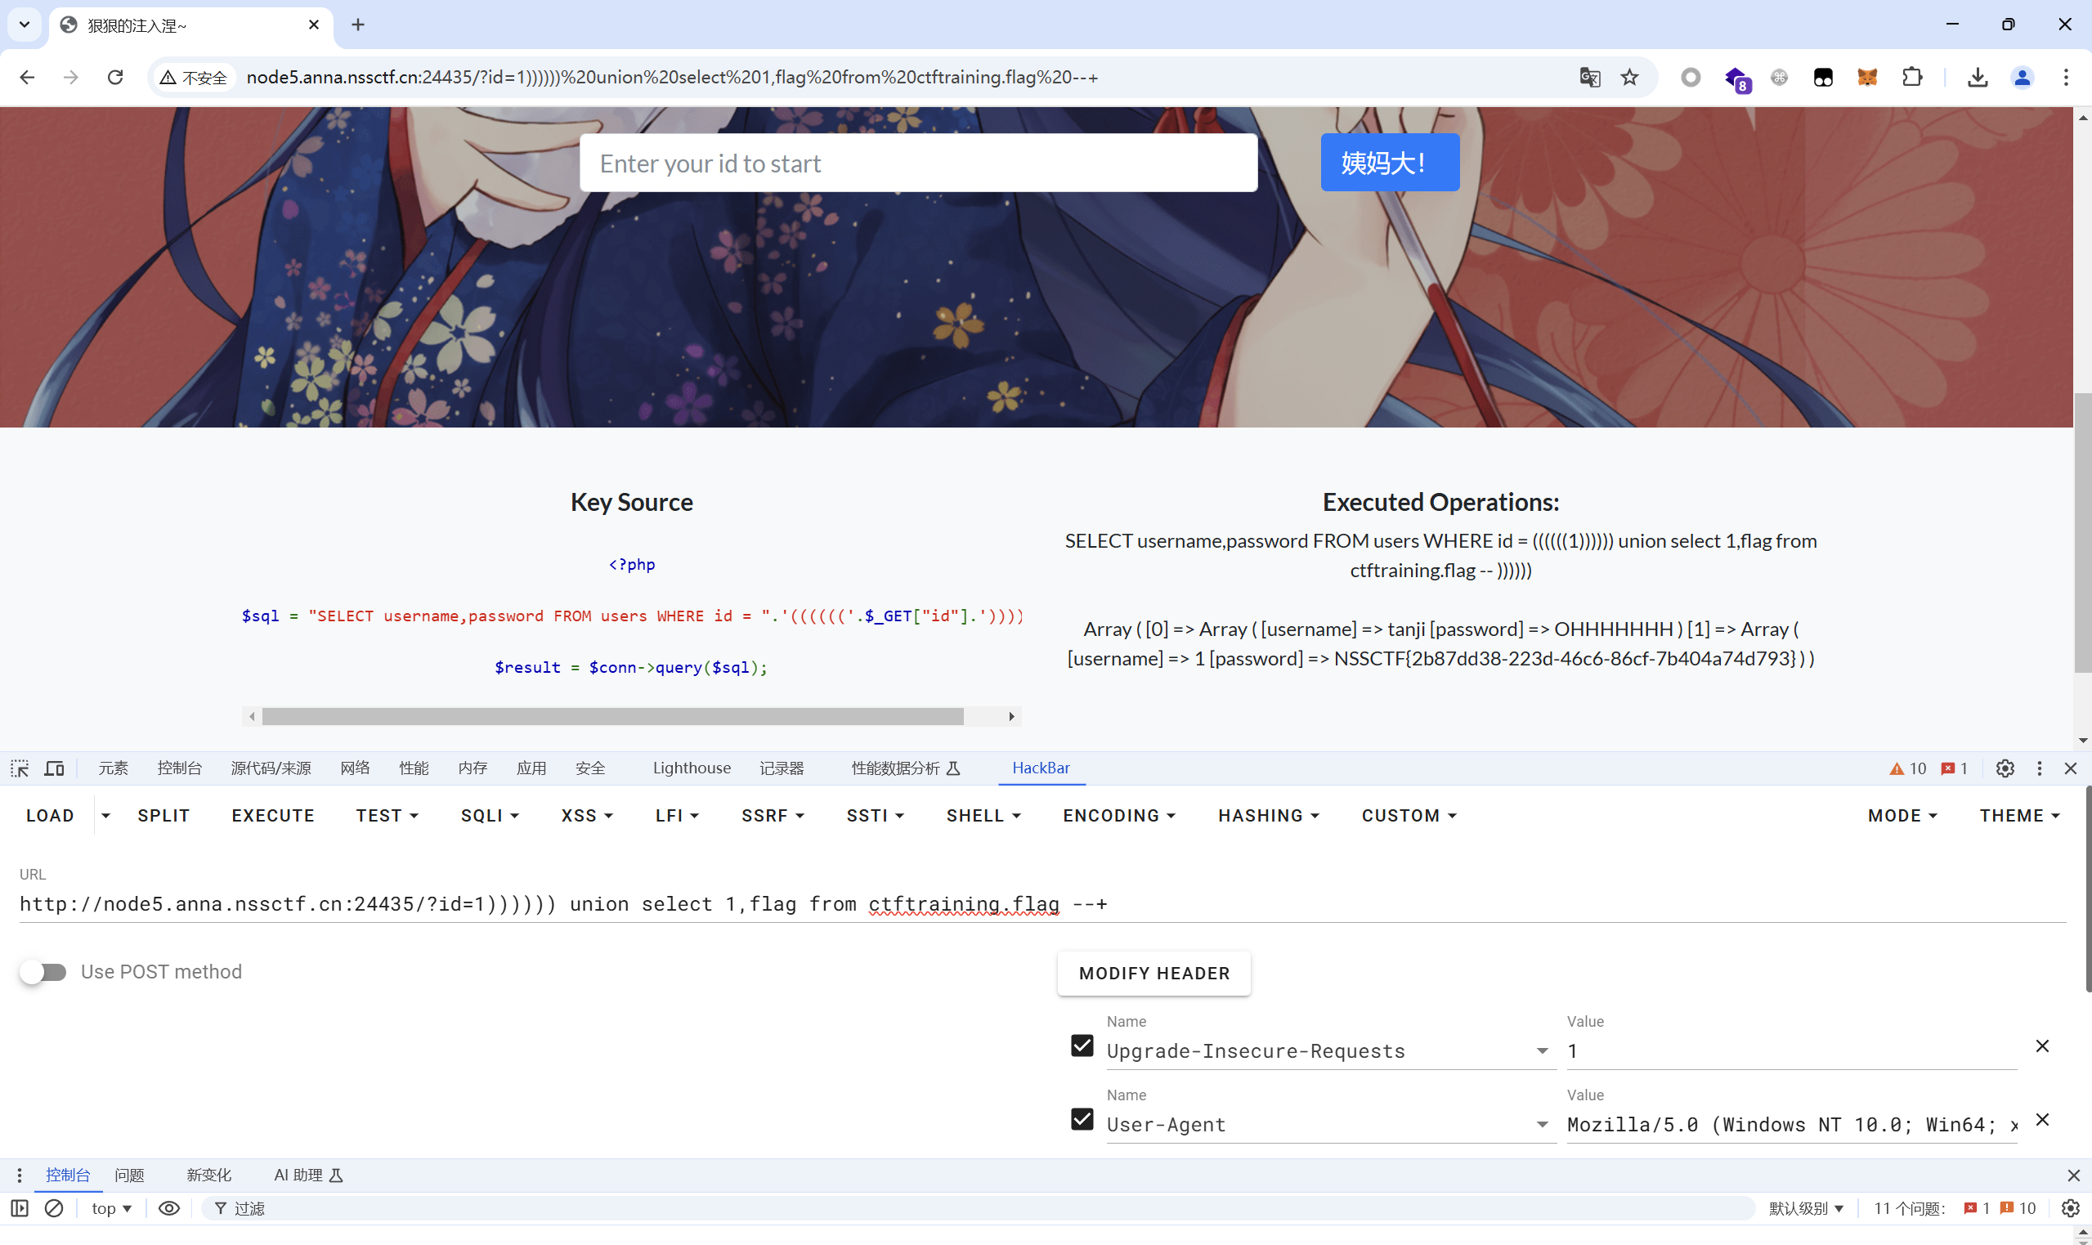The width and height of the screenshot is (2092, 1245).
Task: Reload the current page
Action: point(116,77)
